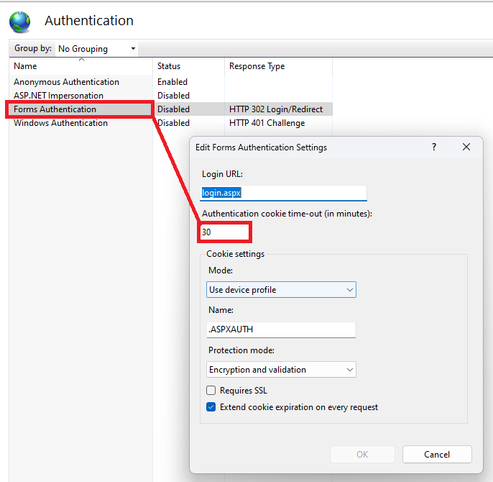The image size is (493, 482).
Task: Click the Authentication globe icon
Action: (x=20, y=22)
